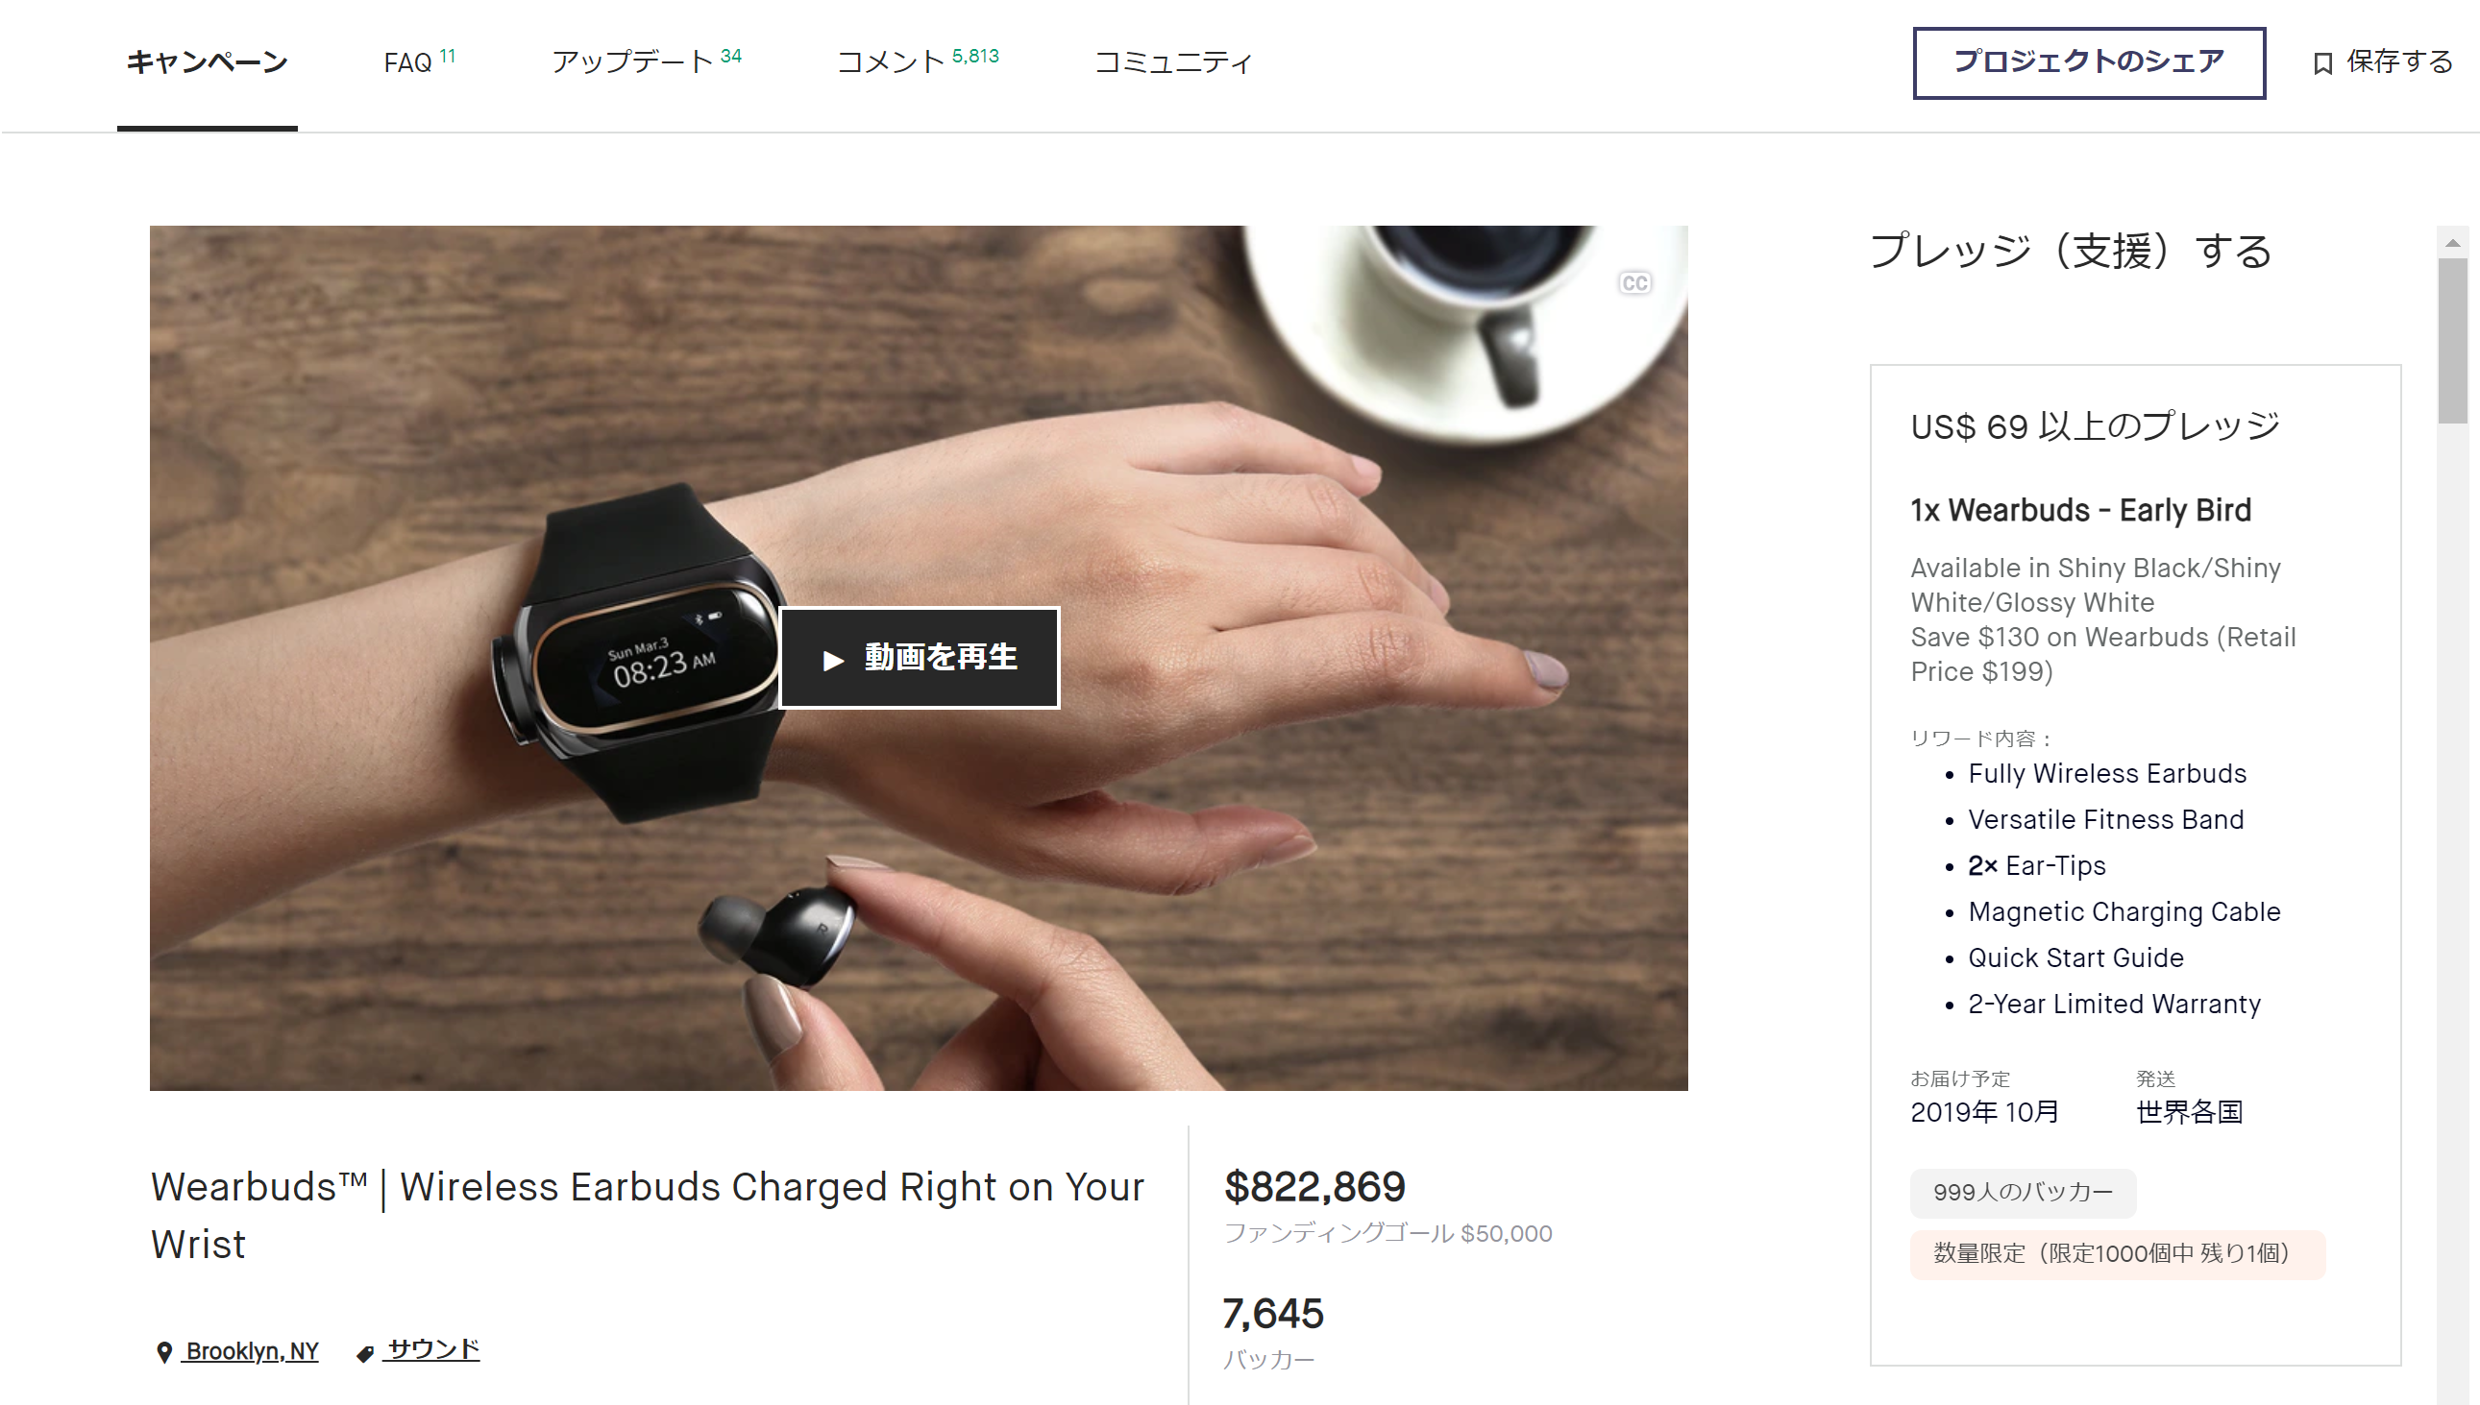Toggle the CC closed captions icon
The width and height of the screenshot is (2480, 1405).
coord(1633,282)
